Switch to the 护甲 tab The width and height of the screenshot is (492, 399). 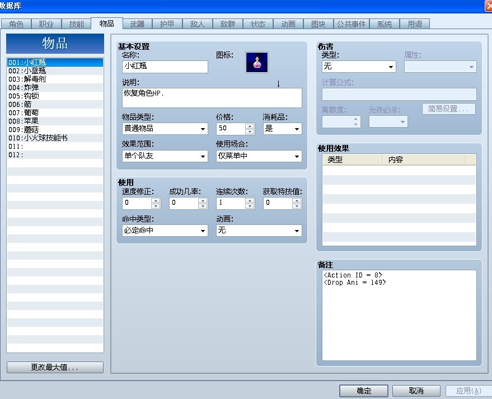[x=167, y=24]
